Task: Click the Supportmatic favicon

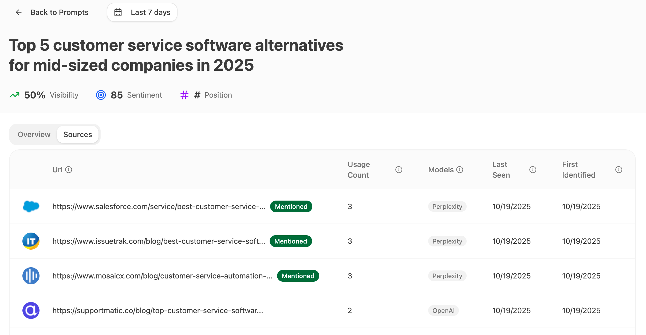Action: 31,310
